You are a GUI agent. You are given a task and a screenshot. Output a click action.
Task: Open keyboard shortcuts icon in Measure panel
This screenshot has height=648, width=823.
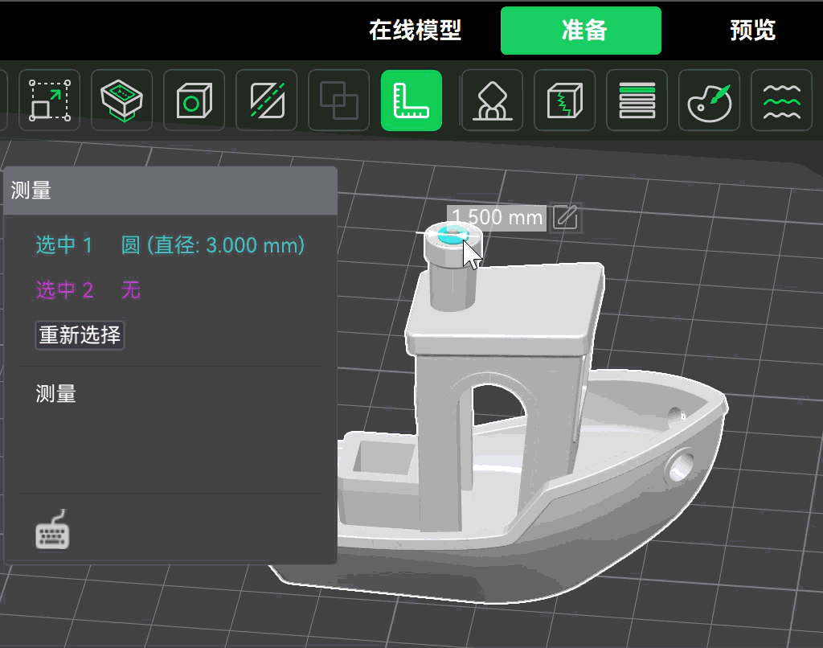tap(52, 531)
